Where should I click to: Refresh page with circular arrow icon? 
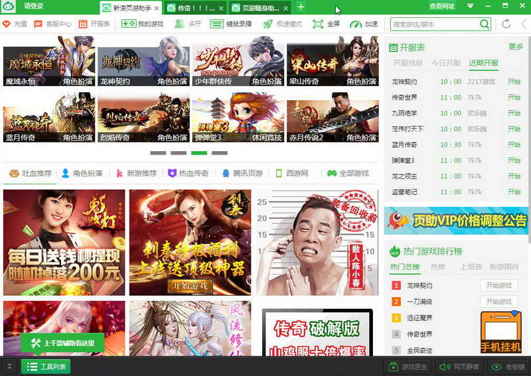click(506, 24)
